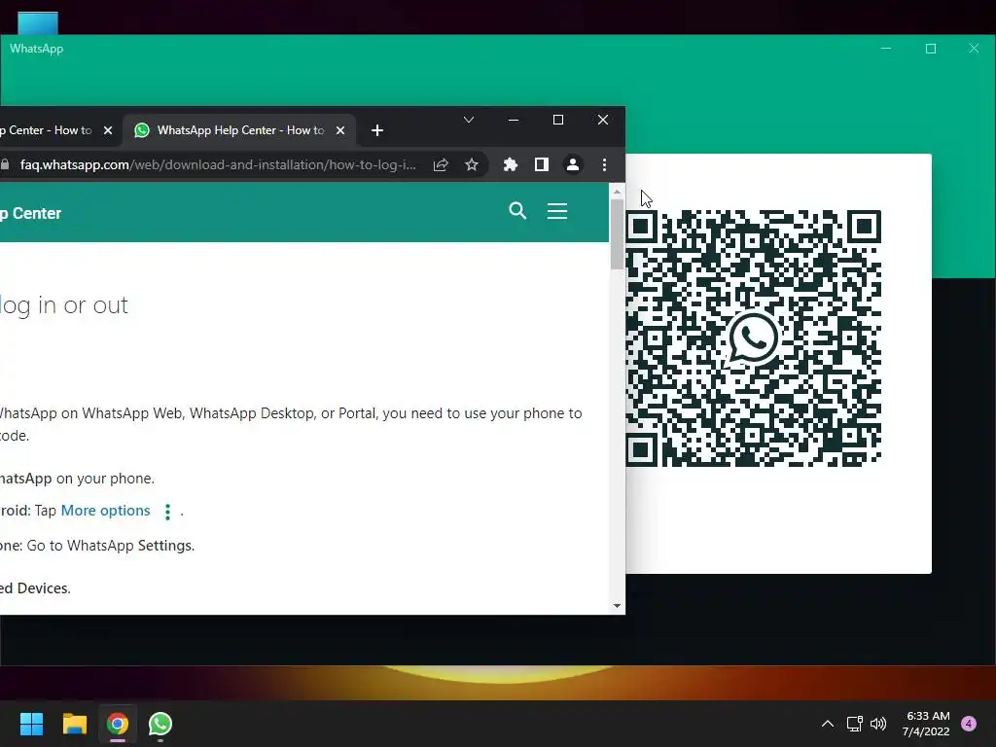Viewport: 996px width, 747px height.
Task: Minimize the Chrome window
Action: (x=514, y=120)
